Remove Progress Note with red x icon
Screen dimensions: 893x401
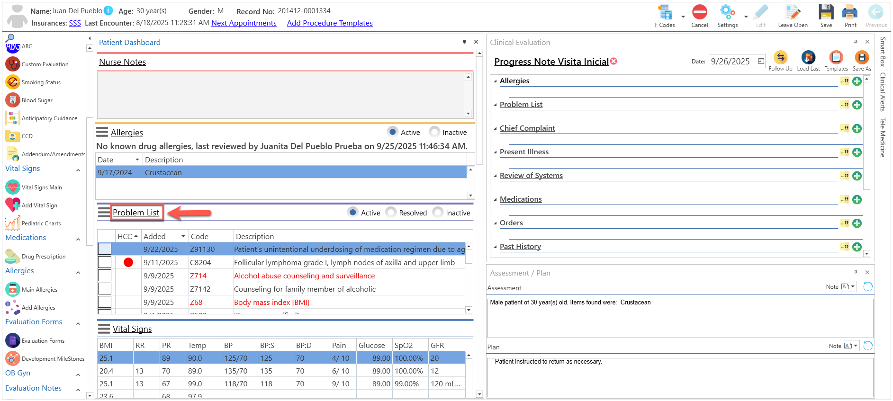click(613, 61)
